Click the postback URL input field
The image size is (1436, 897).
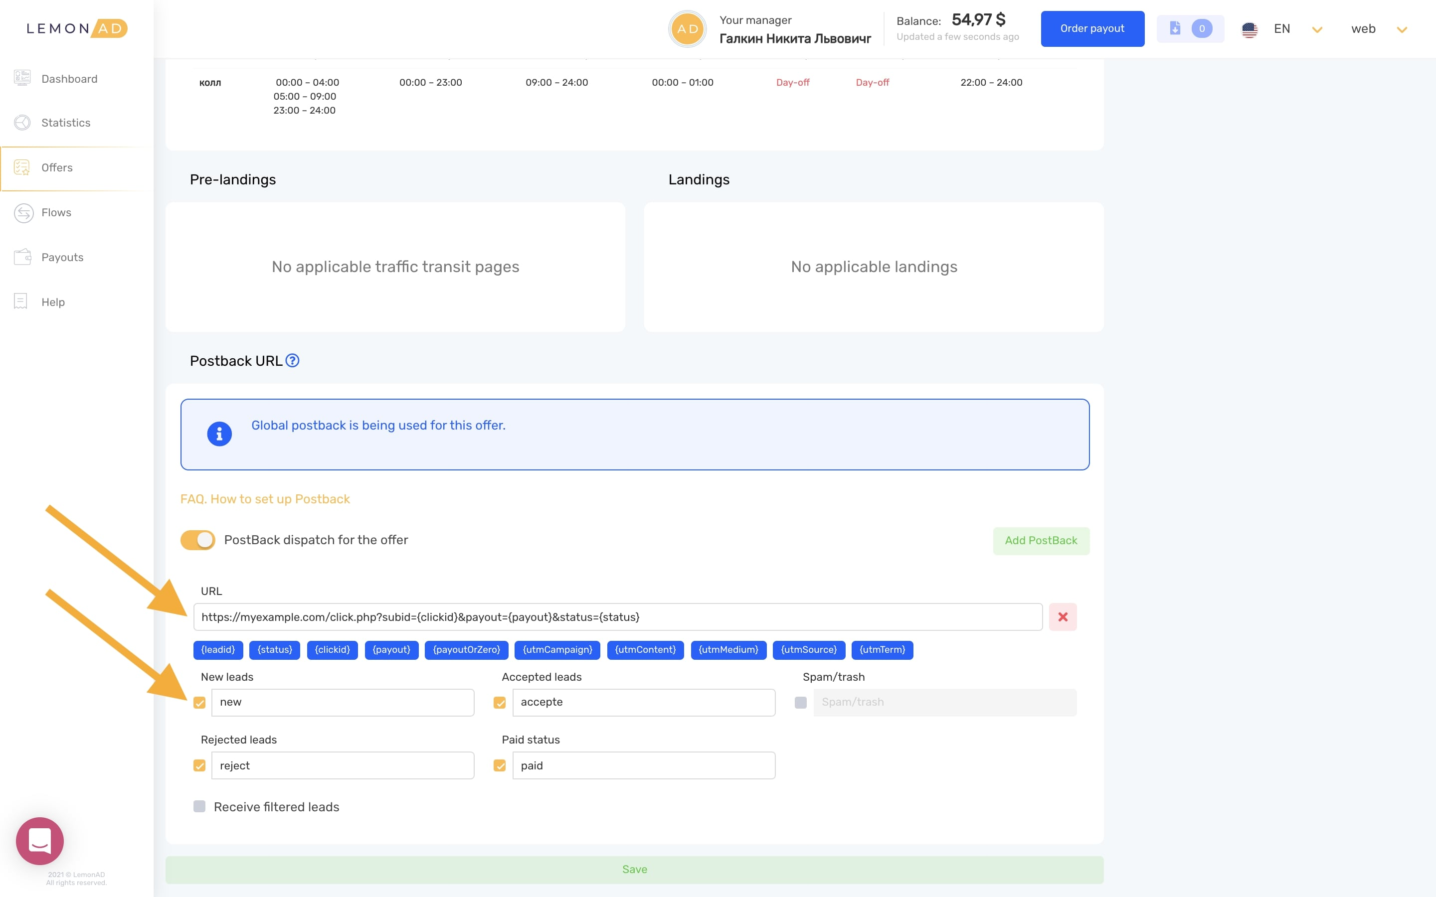617,617
